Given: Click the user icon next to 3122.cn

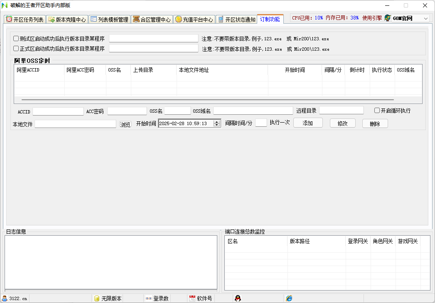Looking at the screenshot, I should tap(5, 298).
